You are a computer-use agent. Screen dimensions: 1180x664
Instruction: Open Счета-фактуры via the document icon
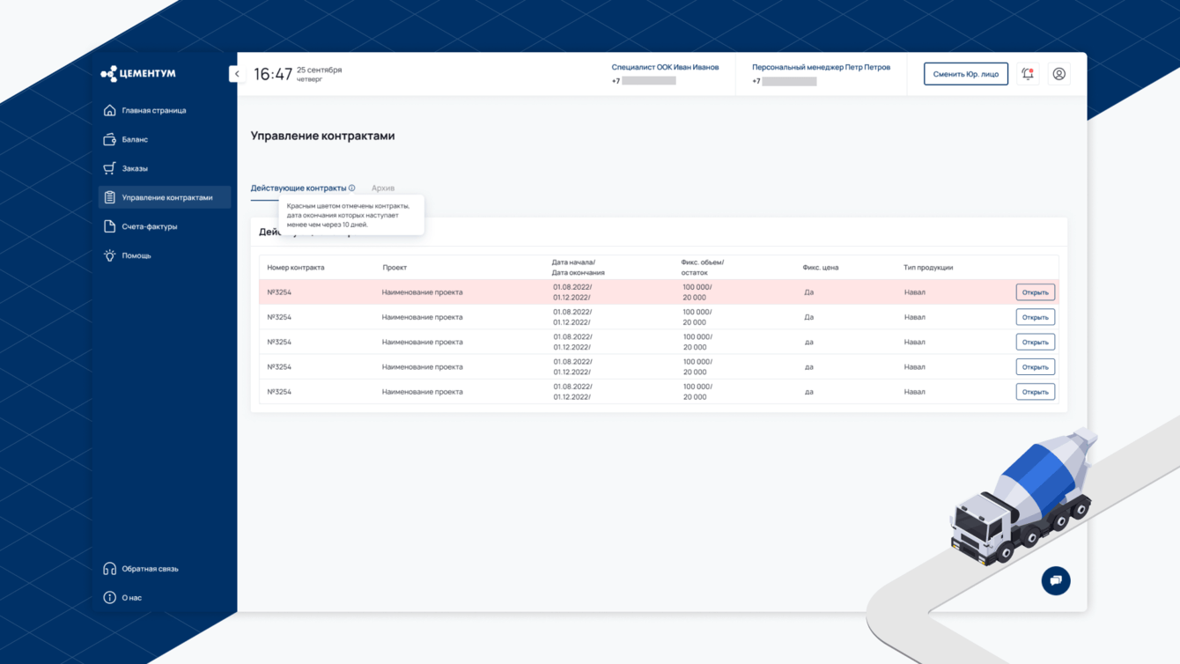coord(109,226)
